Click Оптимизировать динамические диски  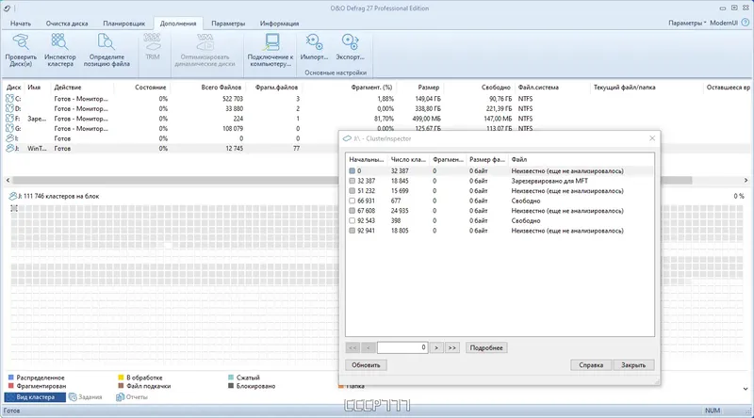pyautogui.click(x=205, y=50)
